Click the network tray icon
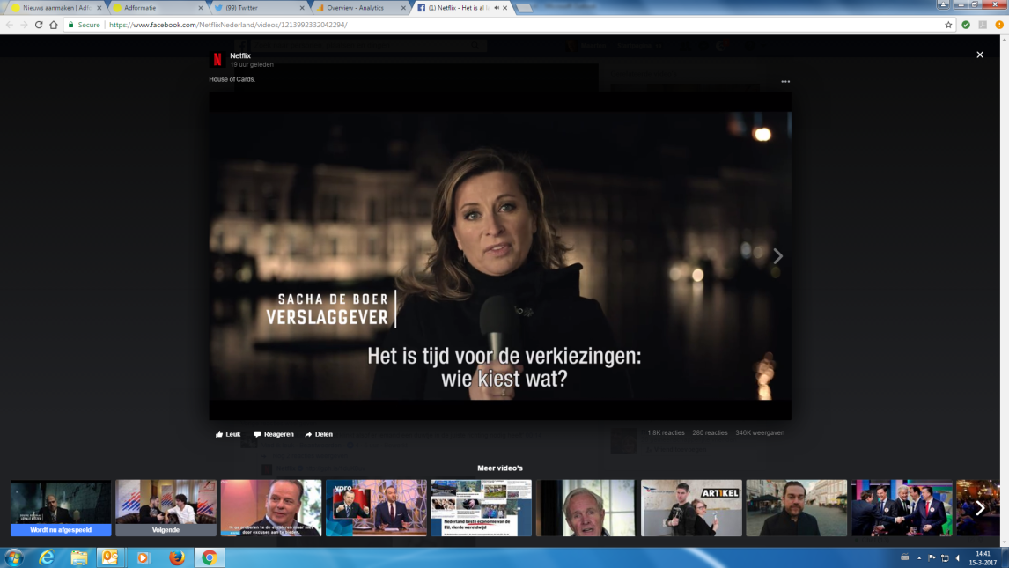This screenshot has width=1009, height=568. [945, 557]
